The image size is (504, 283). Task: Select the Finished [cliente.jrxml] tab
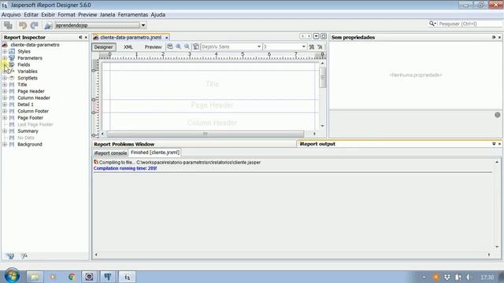(155, 153)
